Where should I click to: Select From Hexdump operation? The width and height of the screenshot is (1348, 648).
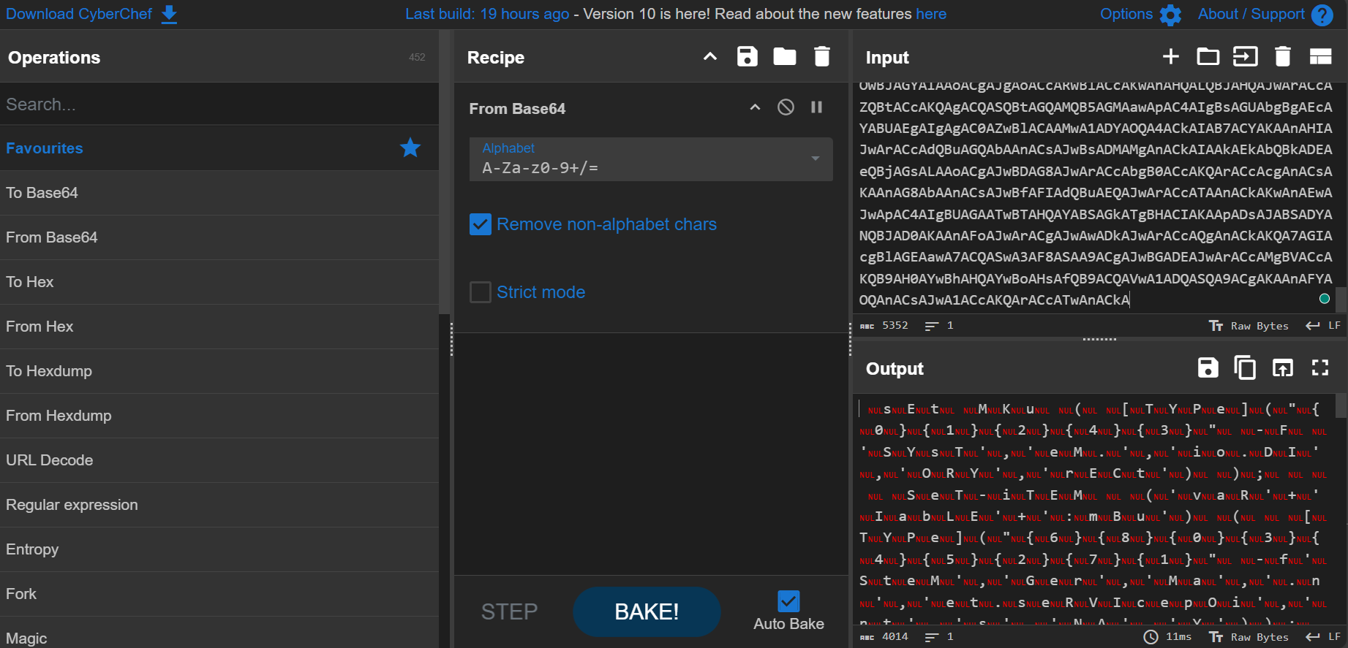point(219,416)
